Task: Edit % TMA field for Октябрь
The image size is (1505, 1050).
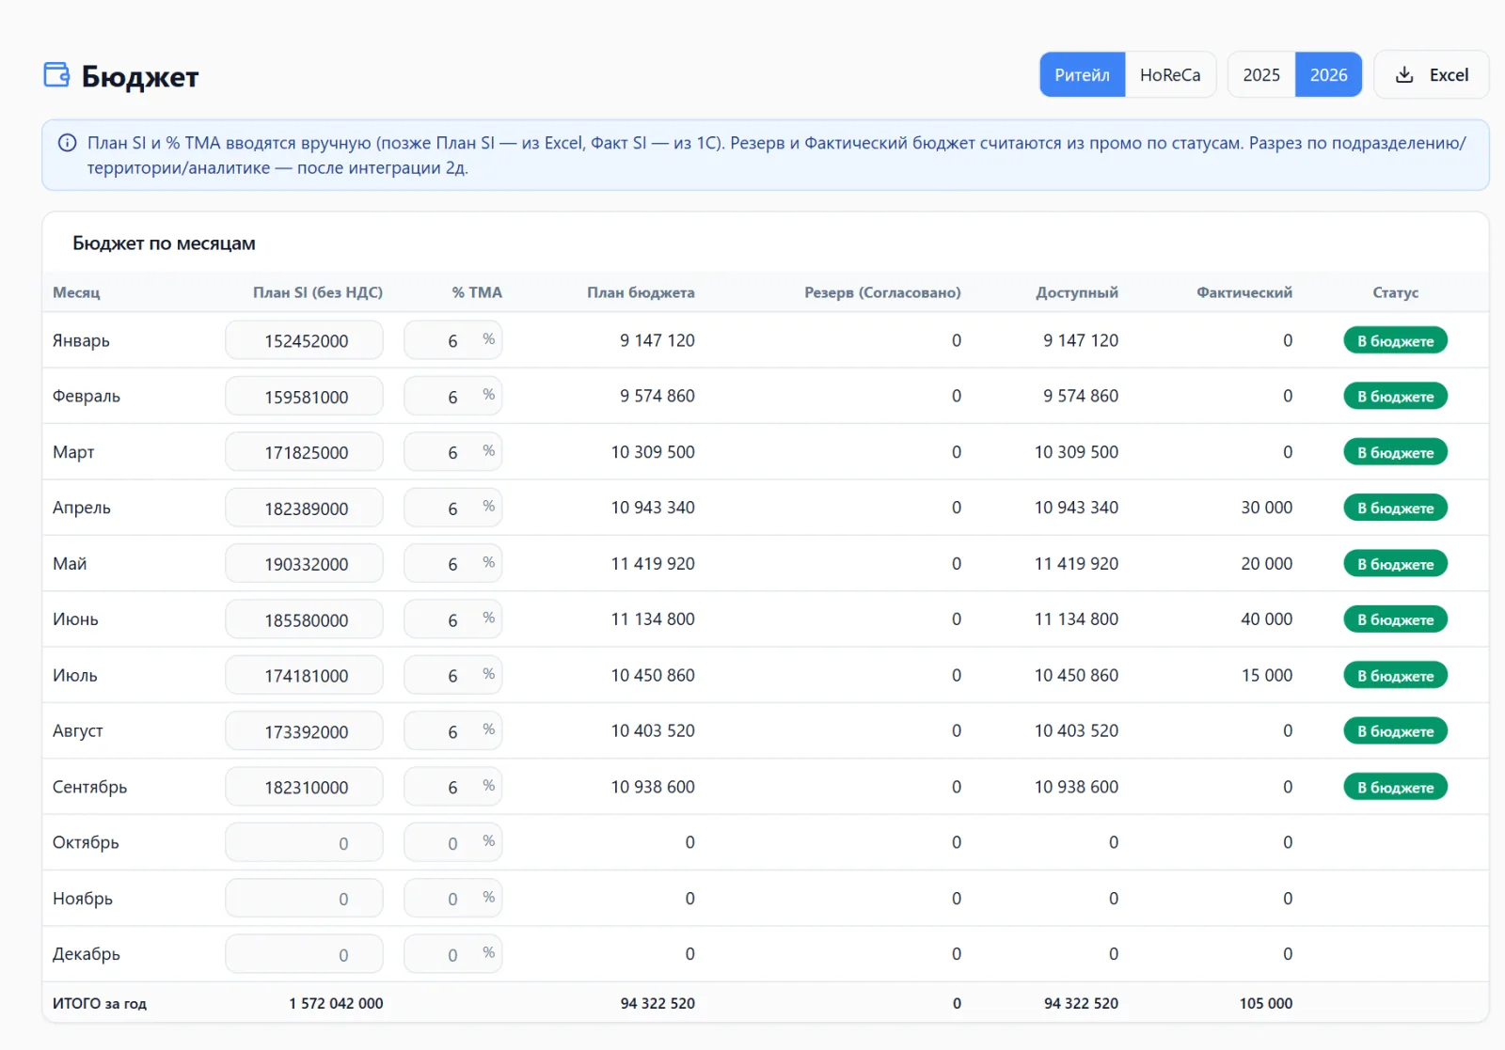Action: (x=452, y=842)
